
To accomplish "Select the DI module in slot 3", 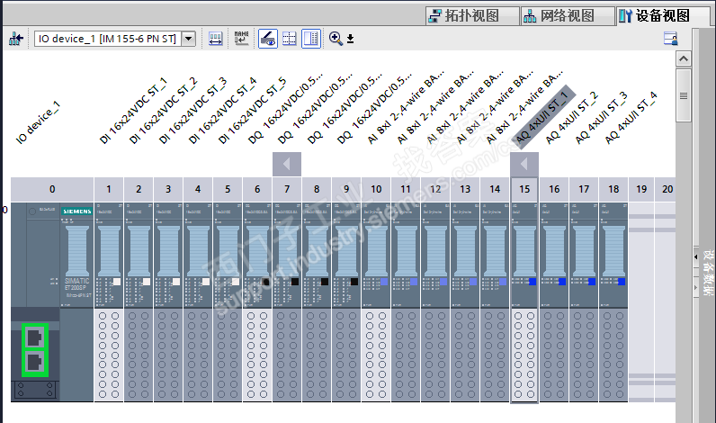I will click(168, 256).
